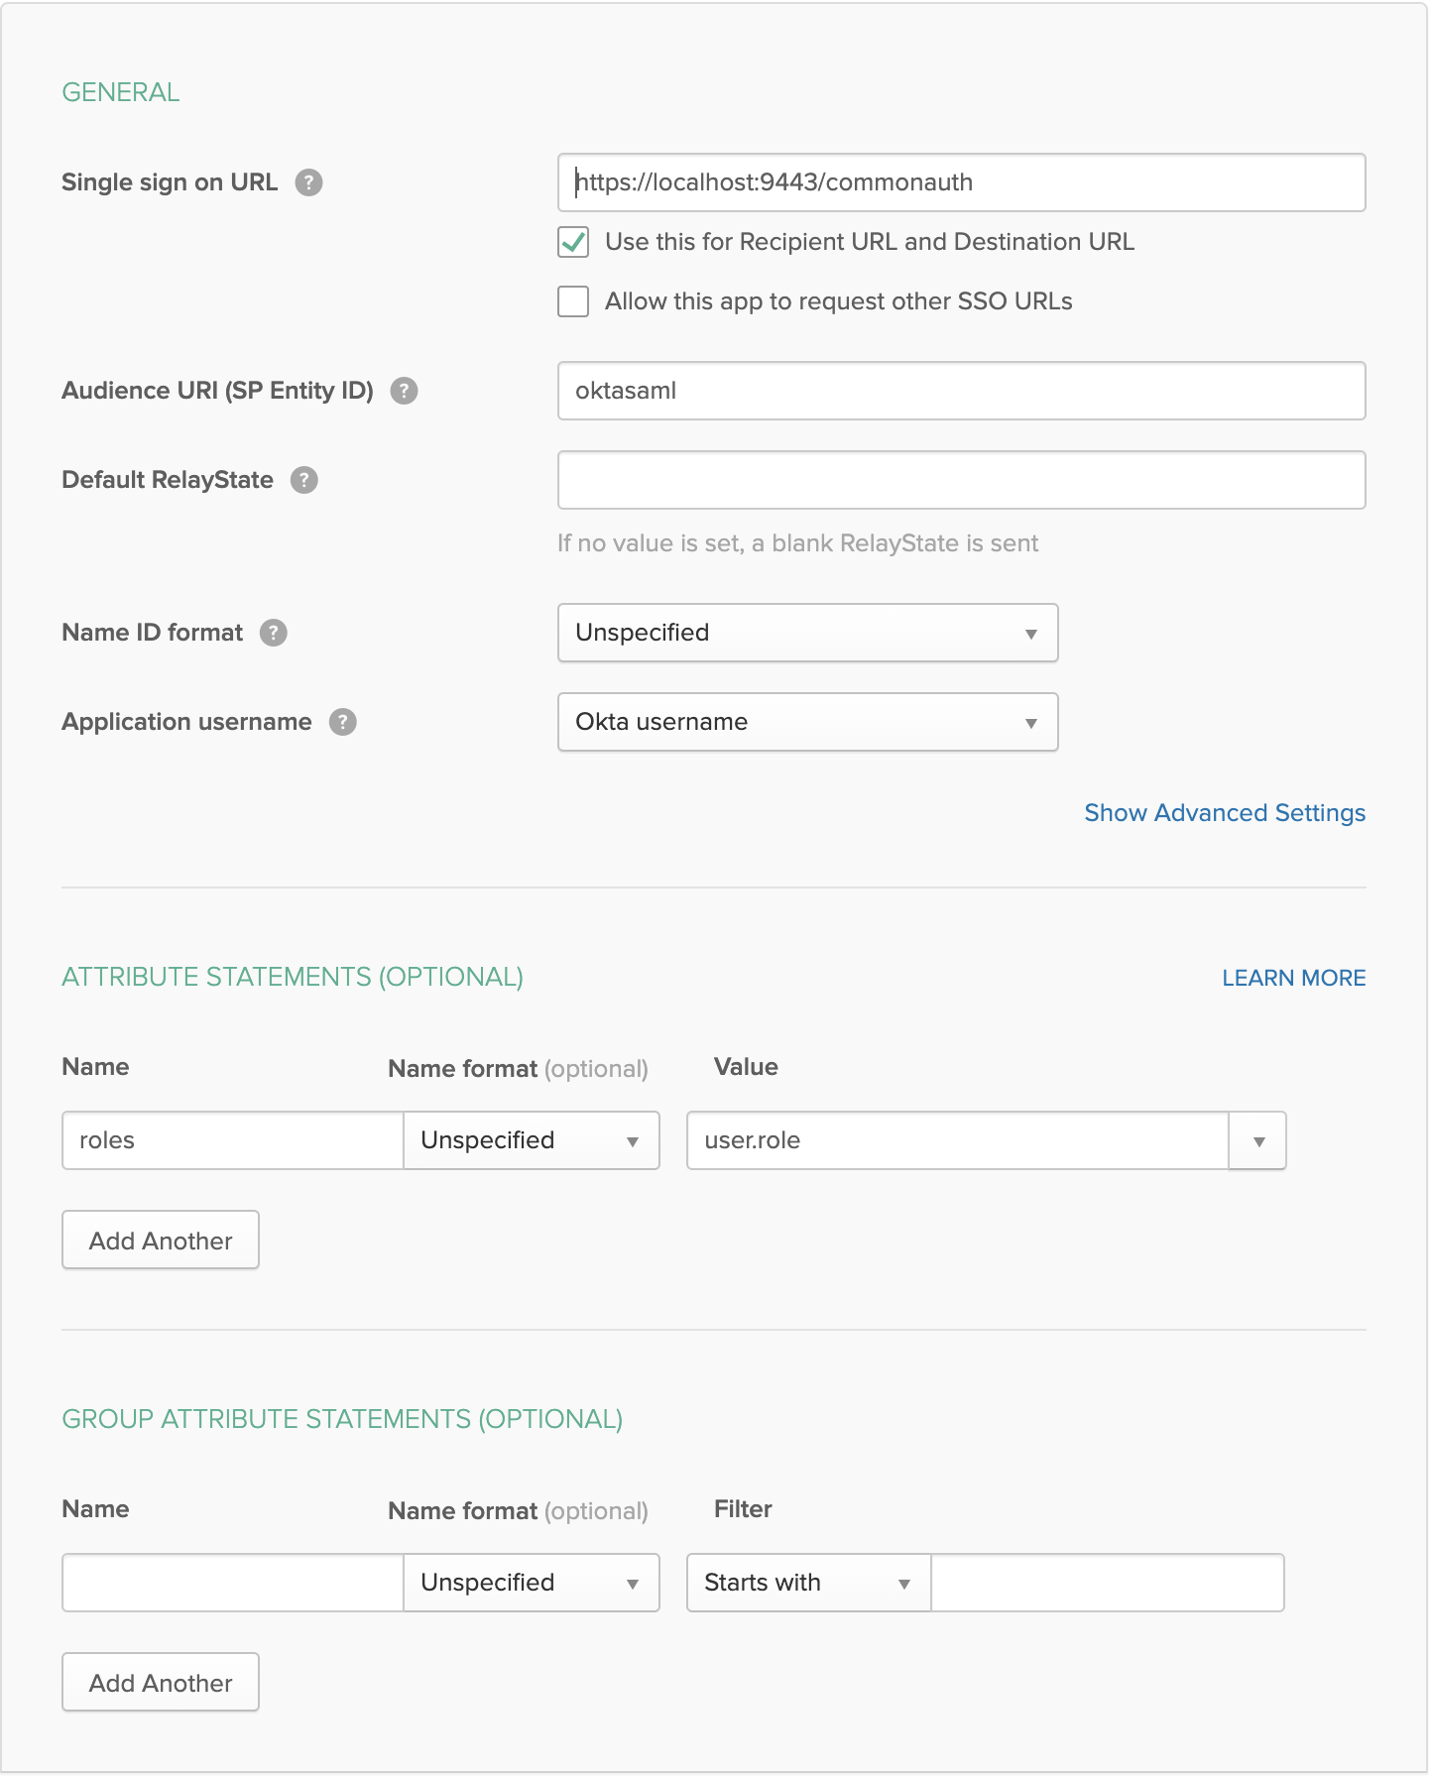Click the Name ID format help icon
The width and height of the screenshot is (1432, 1777).
tap(274, 633)
